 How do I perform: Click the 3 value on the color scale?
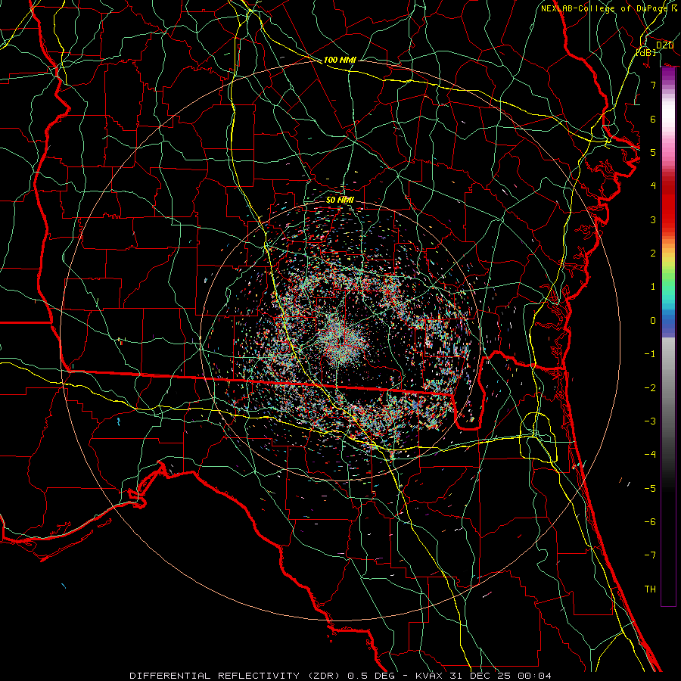[653, 219]
